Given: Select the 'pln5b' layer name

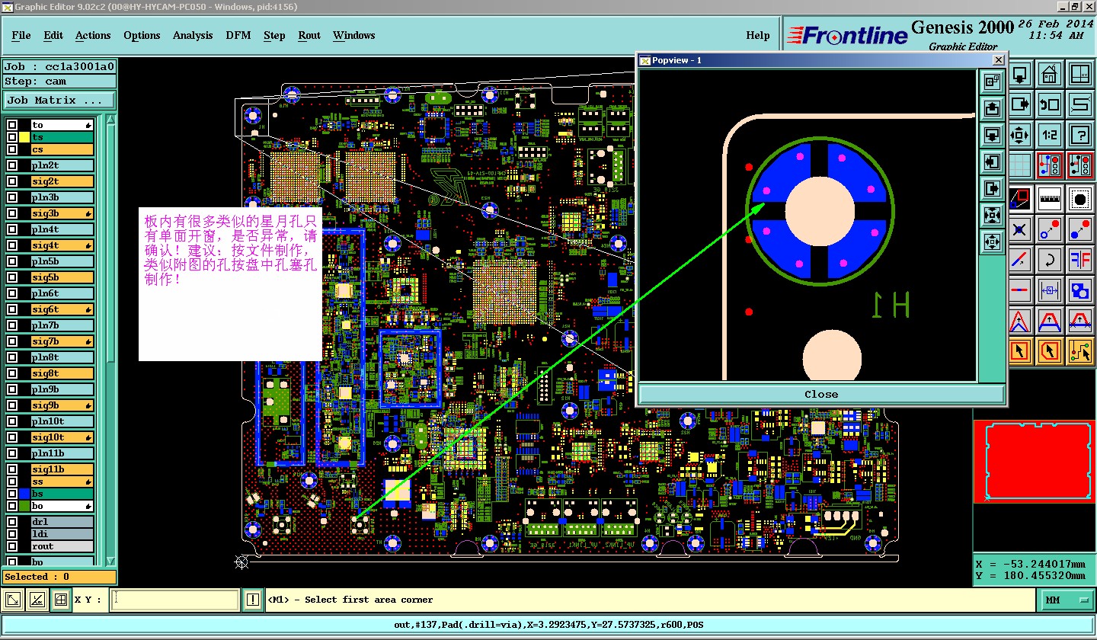Looking at the screenshot, I should click(x=62, y=261).
